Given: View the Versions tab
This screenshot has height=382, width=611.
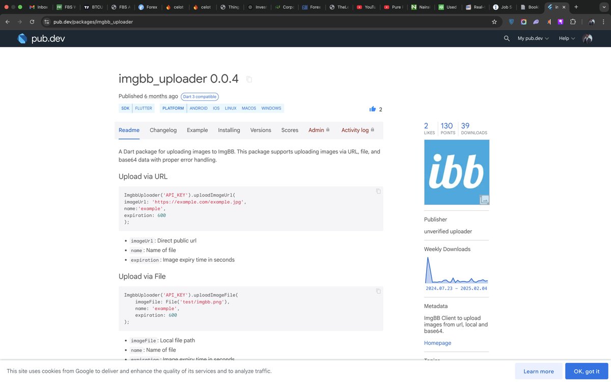Looking at the screenshot, I should click(x=261, y=130).
